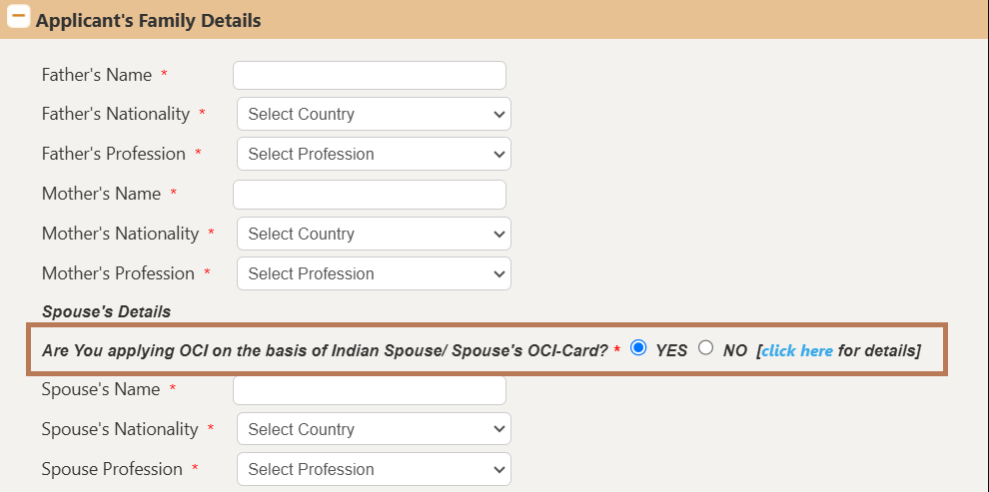Screen dimensions: 989x492
Task: Expand the Mother's Nationality country dropdown
Action: (x=374, y=234)
